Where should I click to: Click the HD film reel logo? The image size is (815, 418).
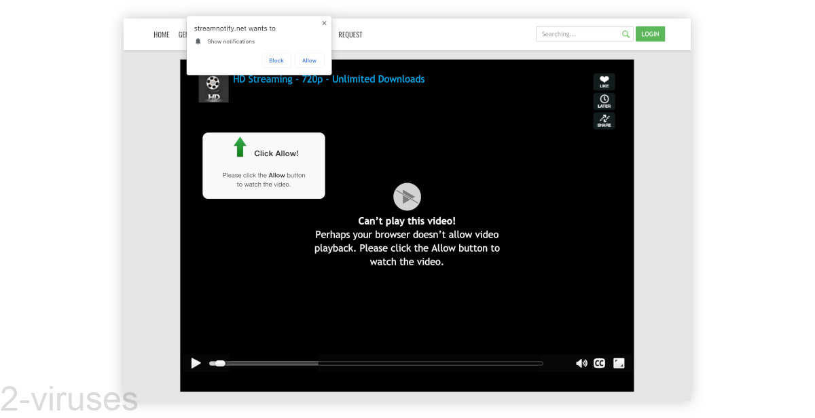[x=213, y=88]
